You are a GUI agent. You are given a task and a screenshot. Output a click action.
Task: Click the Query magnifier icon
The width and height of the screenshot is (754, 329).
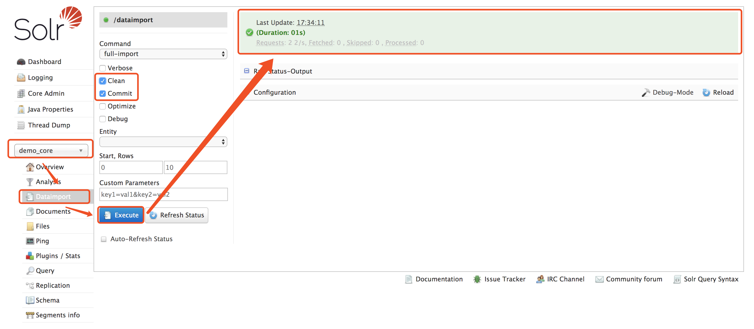click(30, 271)
